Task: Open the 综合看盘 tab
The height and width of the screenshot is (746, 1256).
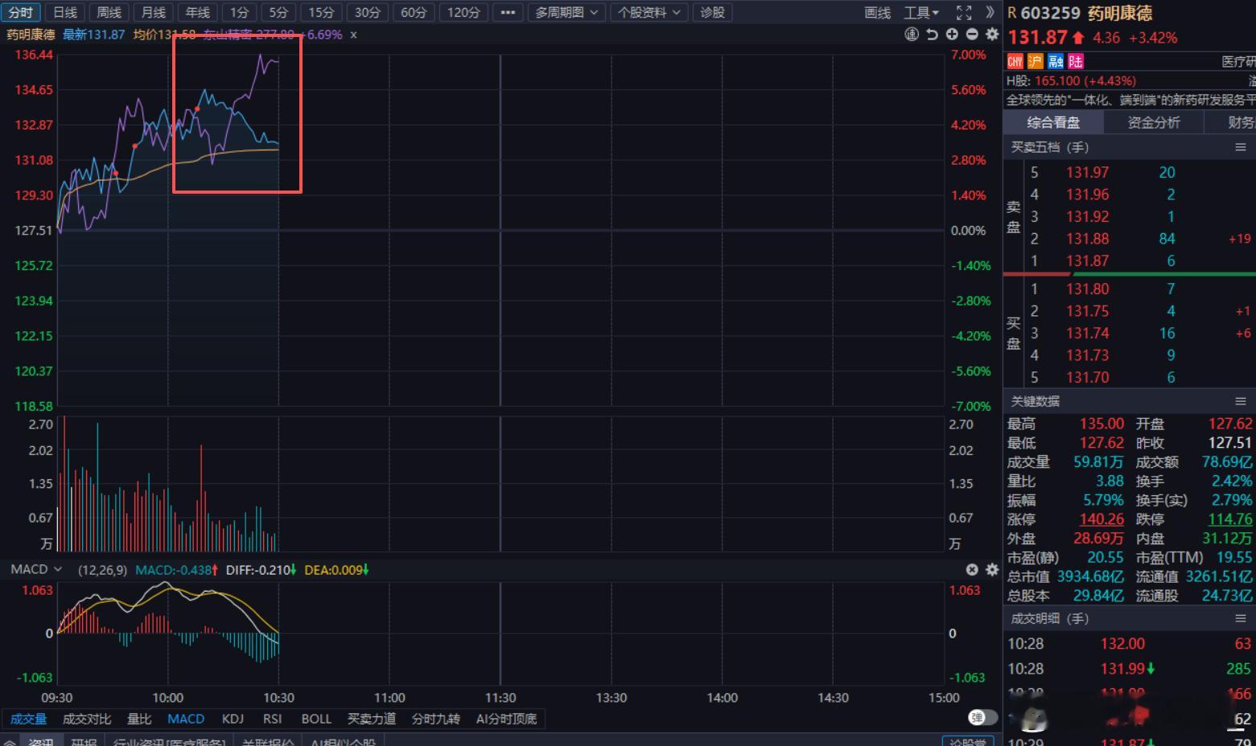Action: (1053, 122)
